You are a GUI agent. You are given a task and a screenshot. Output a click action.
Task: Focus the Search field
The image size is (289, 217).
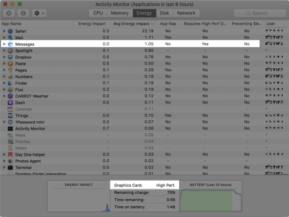click(x=260, y=13)
